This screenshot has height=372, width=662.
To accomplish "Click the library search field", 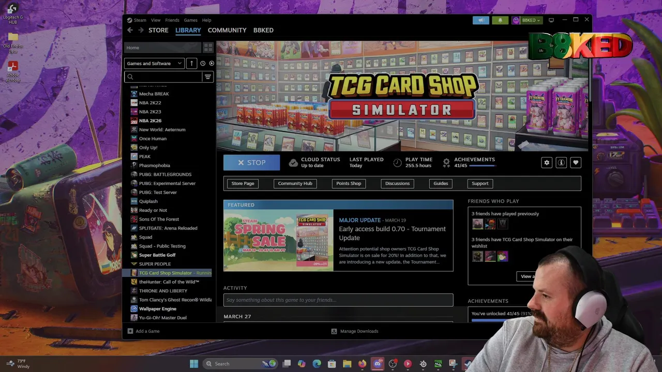I will coord(163,77).
